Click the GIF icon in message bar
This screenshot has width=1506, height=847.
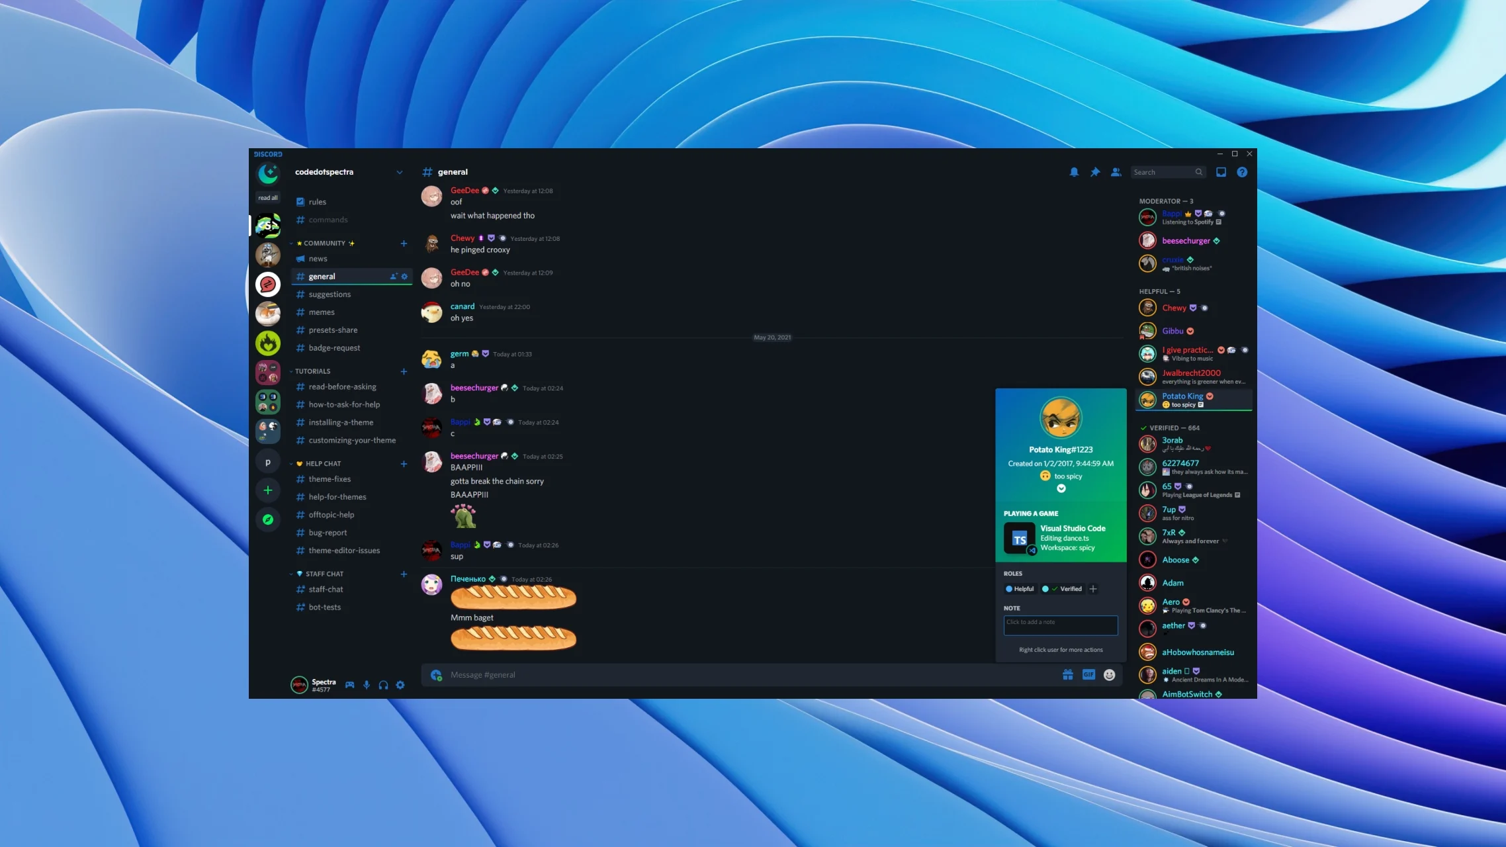pyautogui.click(x=1089, y=674)
